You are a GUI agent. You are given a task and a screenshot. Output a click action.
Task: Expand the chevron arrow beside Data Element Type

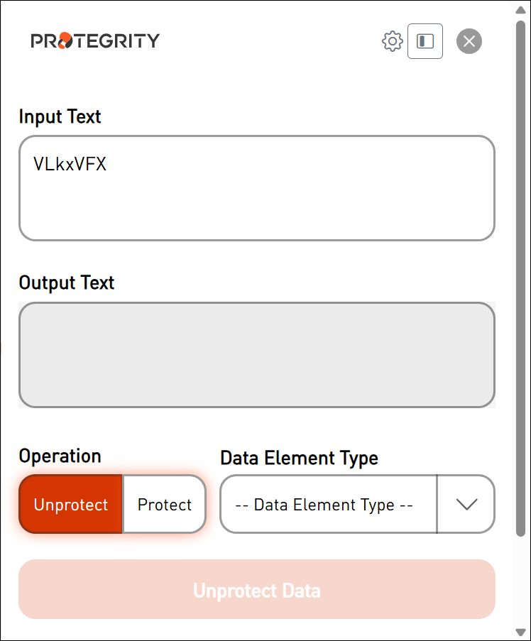466,505
